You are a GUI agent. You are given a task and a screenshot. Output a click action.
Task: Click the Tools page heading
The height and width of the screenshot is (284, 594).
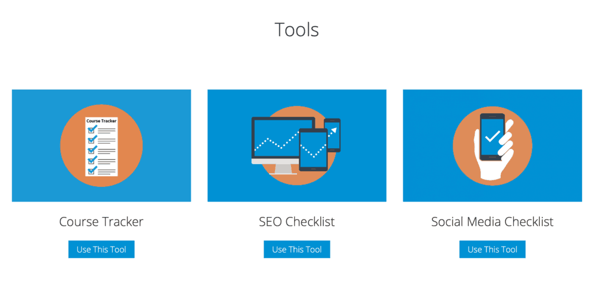point(296,30)
